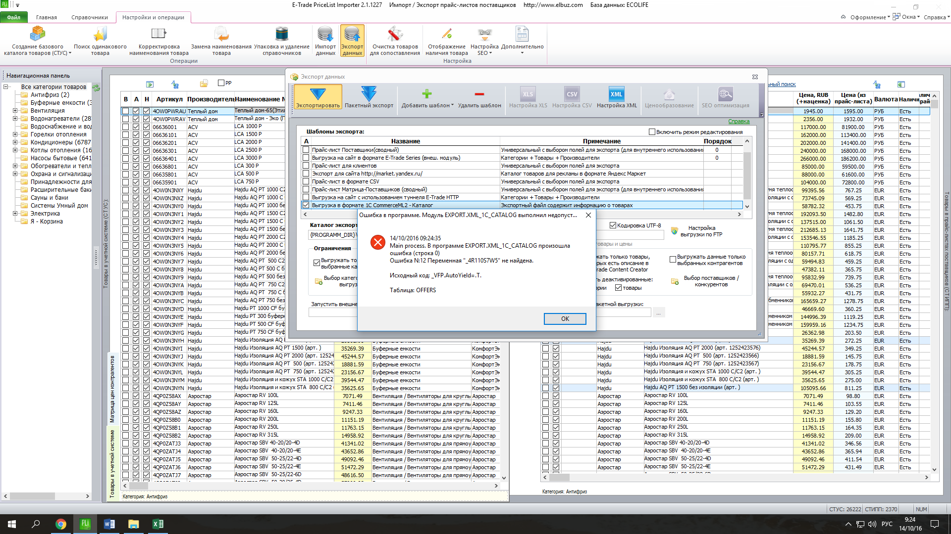The width and height of the screenshot is (951, 534).
Task: Switch to the References ribbon tab
Action: point(90,17)
